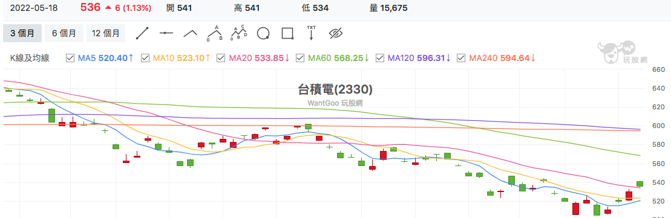671x218 pixels.
Task: Click the price value 536
Action: (x=90, y=7)
